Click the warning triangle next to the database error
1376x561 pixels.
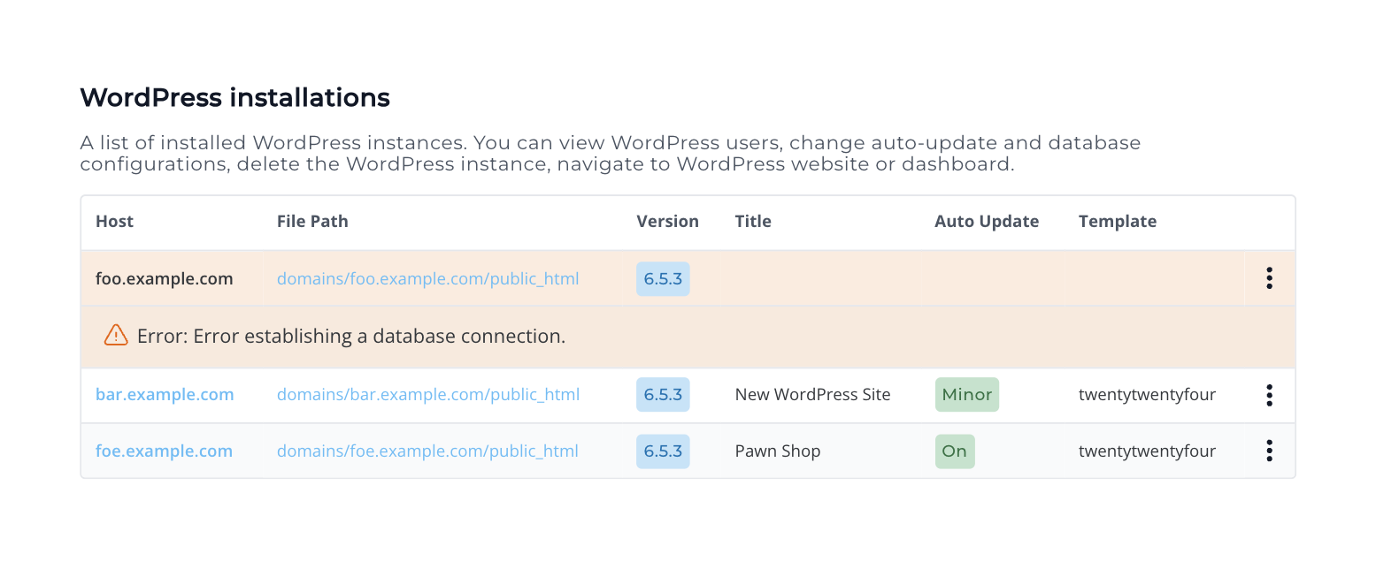[x=115, y=336]
